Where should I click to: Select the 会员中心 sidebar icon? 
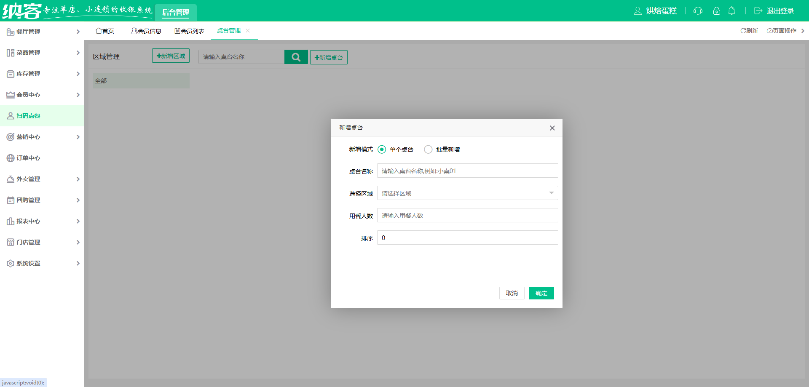[x=10, y=94]
